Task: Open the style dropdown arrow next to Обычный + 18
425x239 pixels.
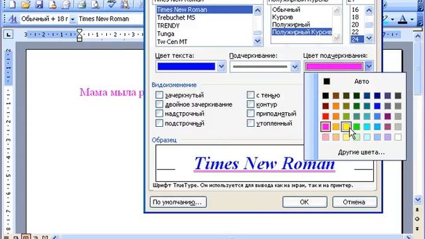Action: 72,19
